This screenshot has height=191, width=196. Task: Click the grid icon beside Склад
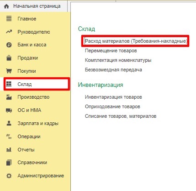click(x=9, y=84)
